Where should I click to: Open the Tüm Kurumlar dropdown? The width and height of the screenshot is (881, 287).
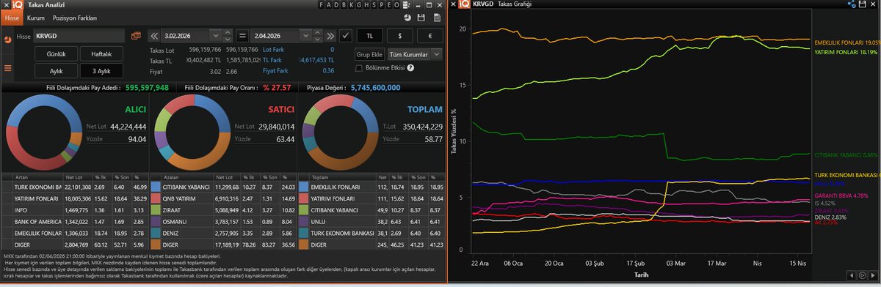coord(416,54)
